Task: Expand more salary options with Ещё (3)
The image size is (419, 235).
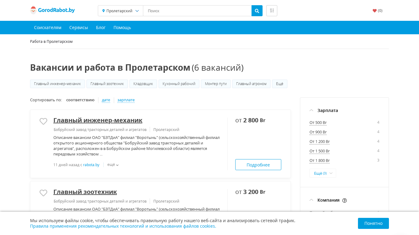Action: 323,173
